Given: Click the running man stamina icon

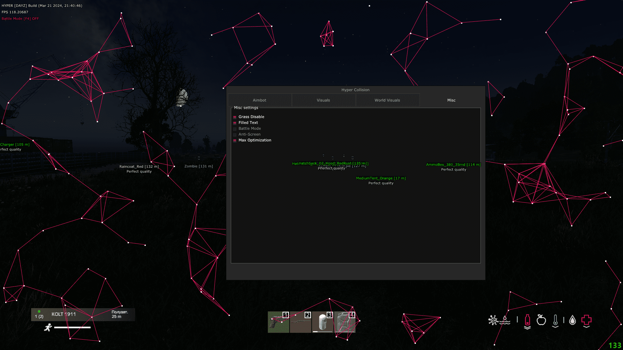Looking at the screenshot, I should pyautogui.click(x=48, y=327).
